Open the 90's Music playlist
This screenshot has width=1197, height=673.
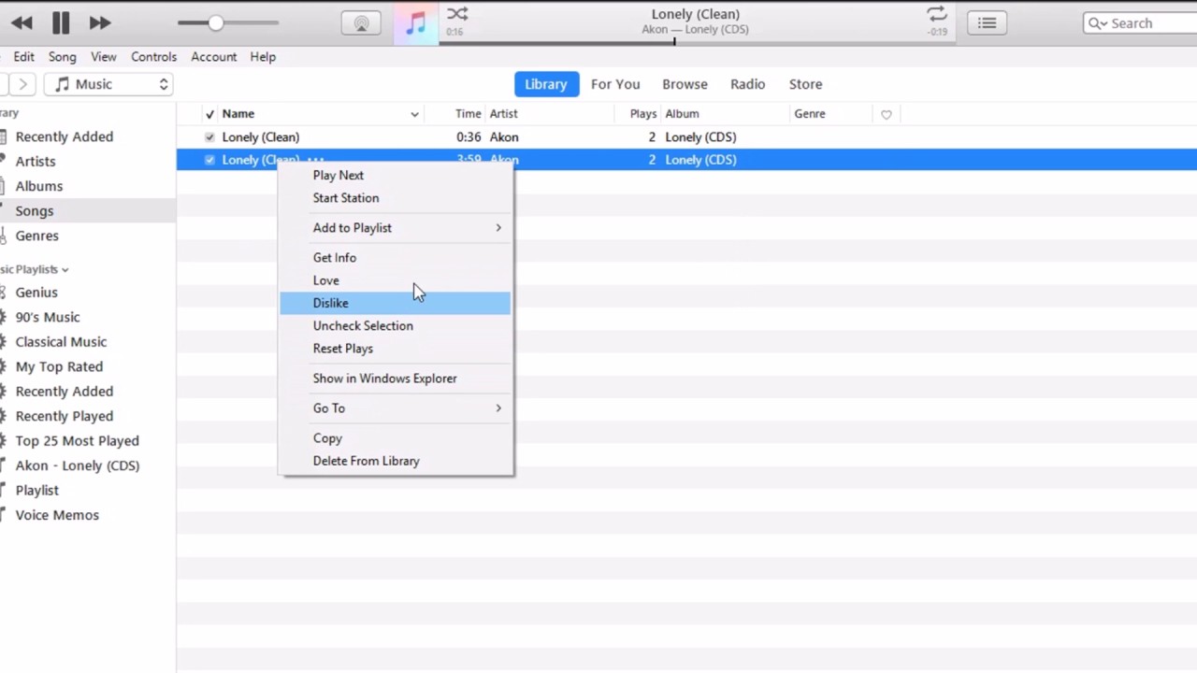coord(48,317)
